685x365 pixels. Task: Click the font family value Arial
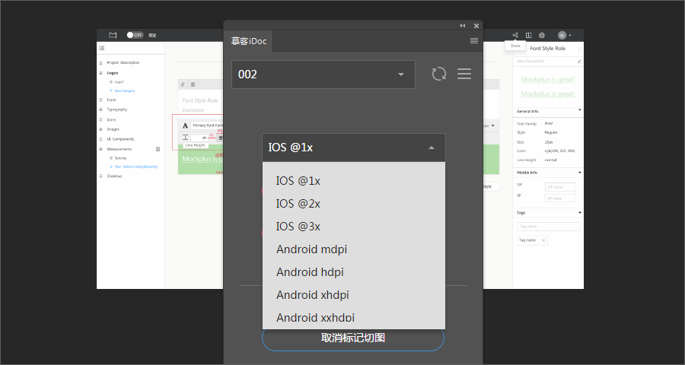[549, 123]
